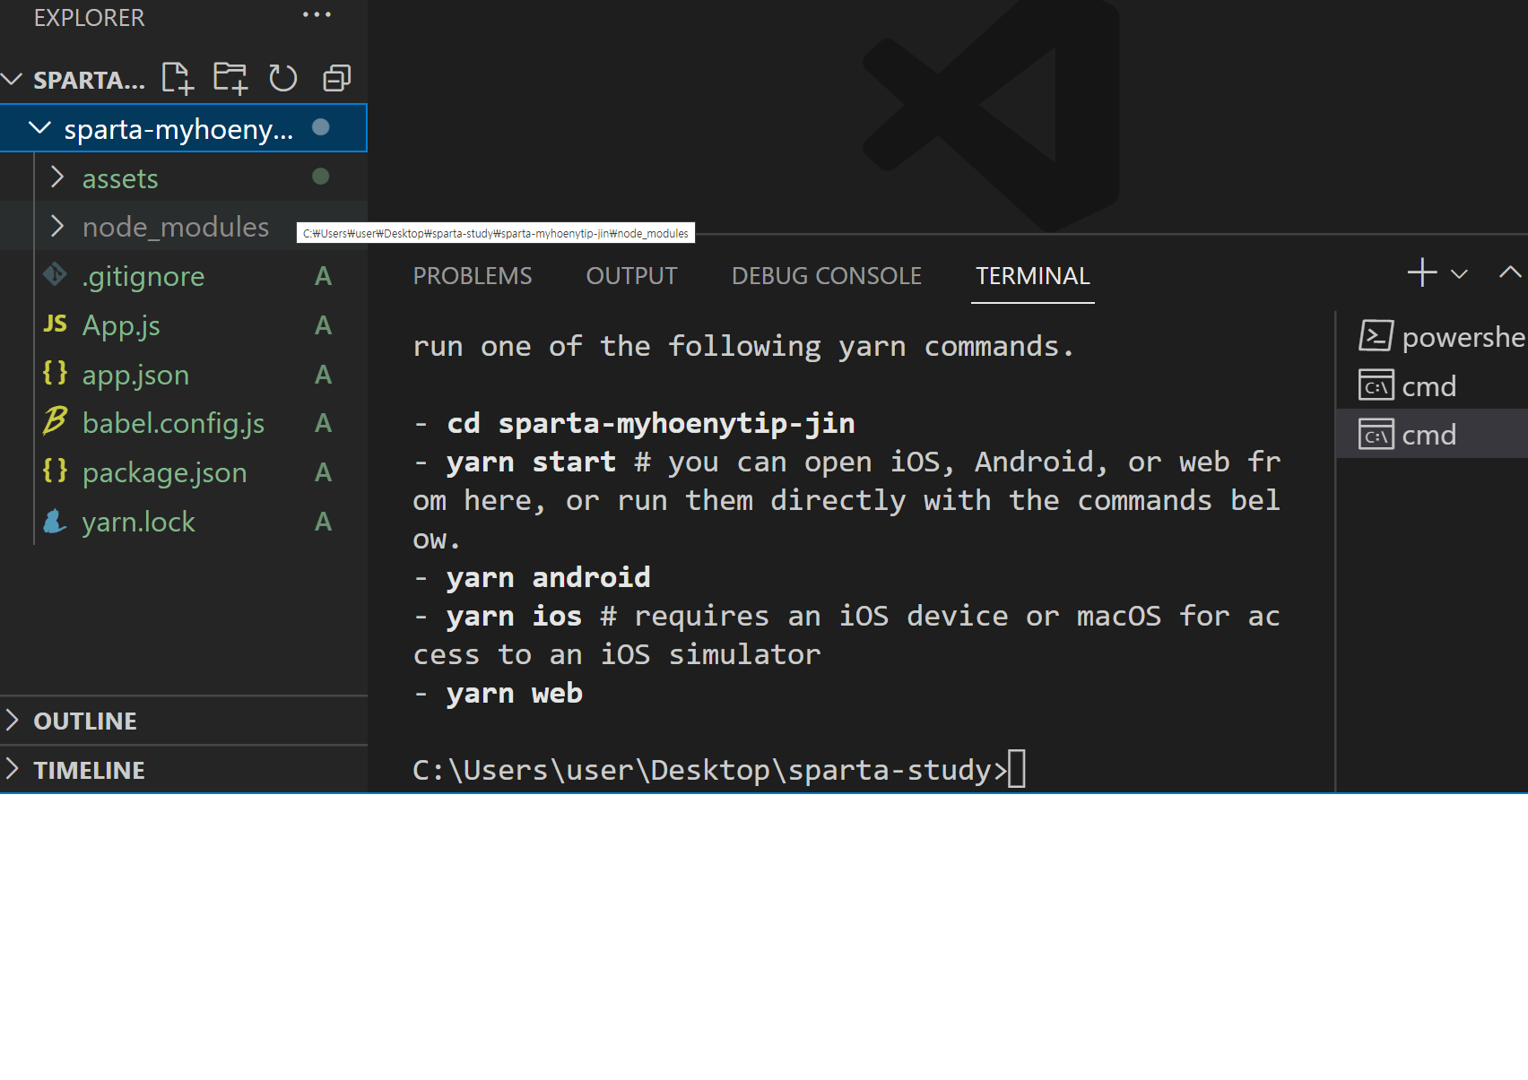This screenshot has height=1080, width=1528.
Task: Expand the TIMELINE section
Action: pyautogui.click(x=184, y=770)
